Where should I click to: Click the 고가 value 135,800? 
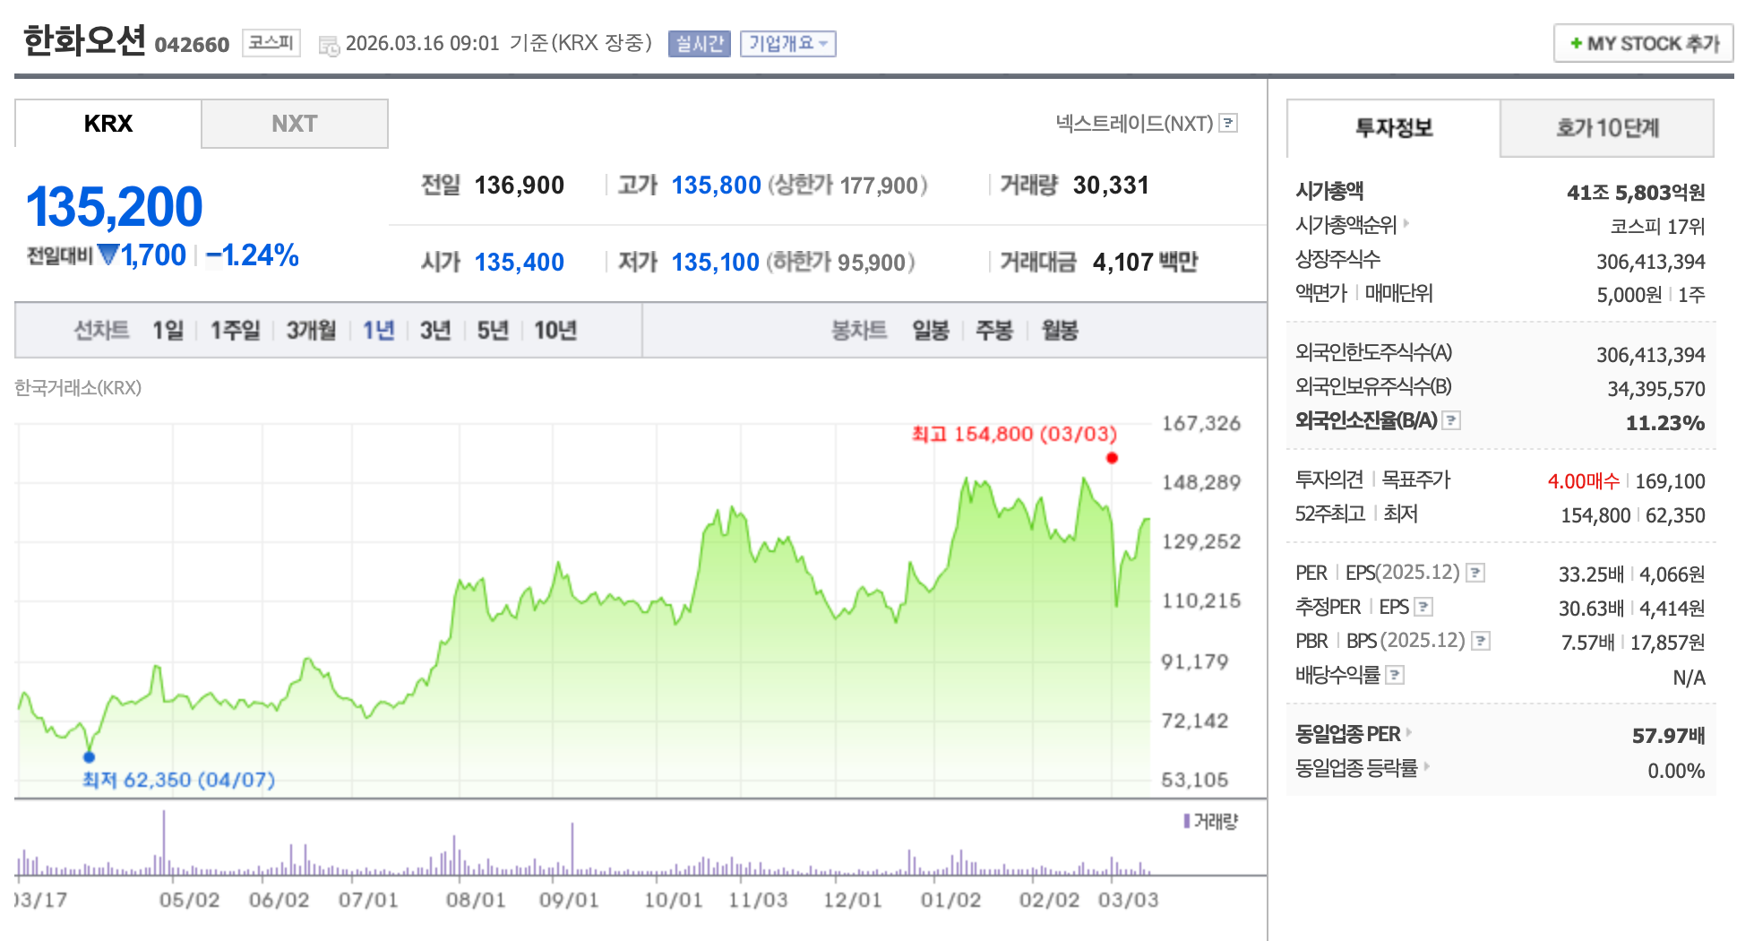click(x=717, y=186)
